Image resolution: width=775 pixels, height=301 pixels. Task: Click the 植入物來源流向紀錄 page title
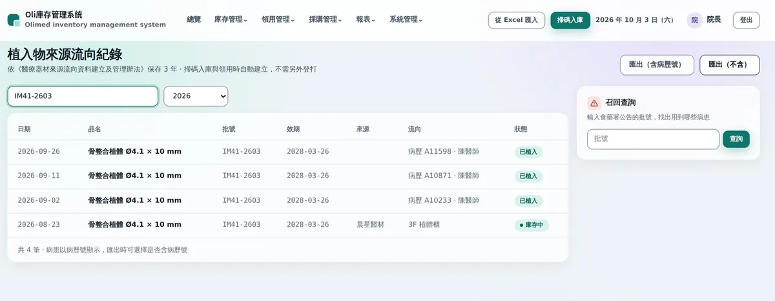click(65, 54)
